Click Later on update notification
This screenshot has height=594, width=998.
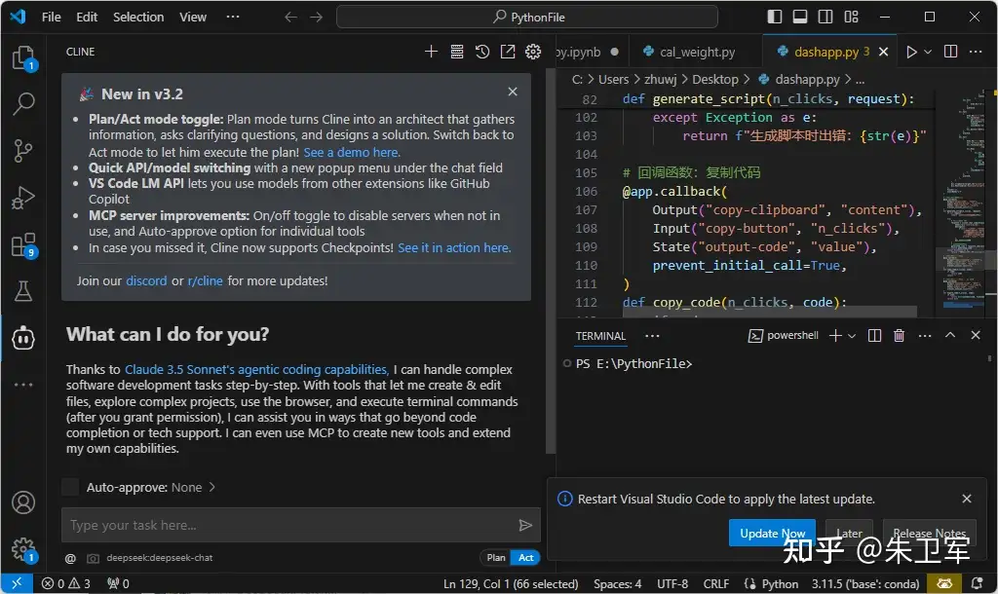tap(849, 533)
